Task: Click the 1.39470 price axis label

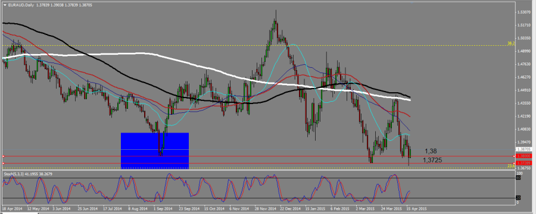Action: click(523, 142)
